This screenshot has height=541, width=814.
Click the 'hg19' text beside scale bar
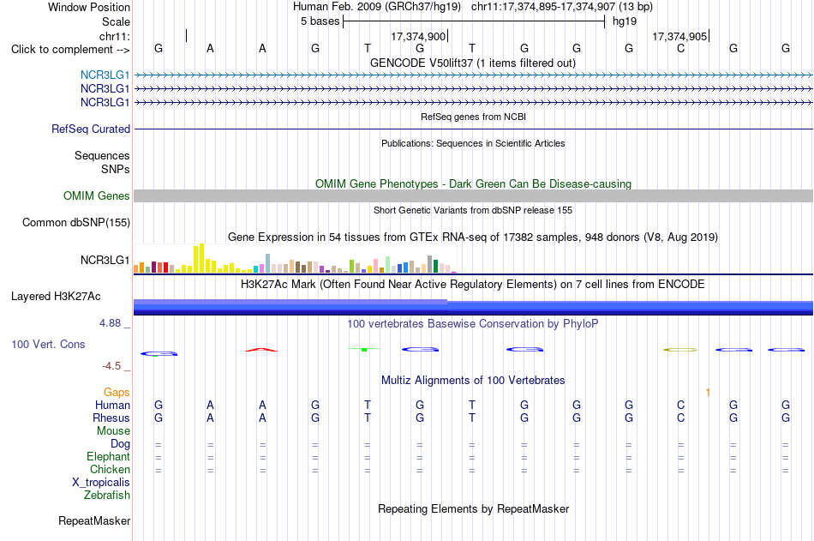pyautogui.click(x=625, y=21)
